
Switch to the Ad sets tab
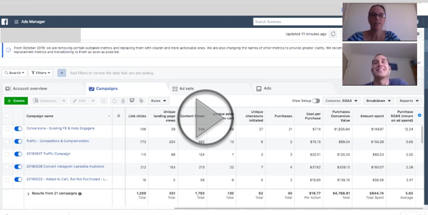(186, 89)
